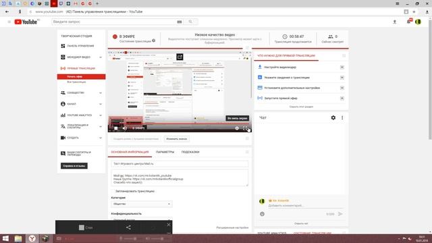This screenshot has height=243, width=432.
Task: Close the recorder overlay with X
Action: click(169, 225)
